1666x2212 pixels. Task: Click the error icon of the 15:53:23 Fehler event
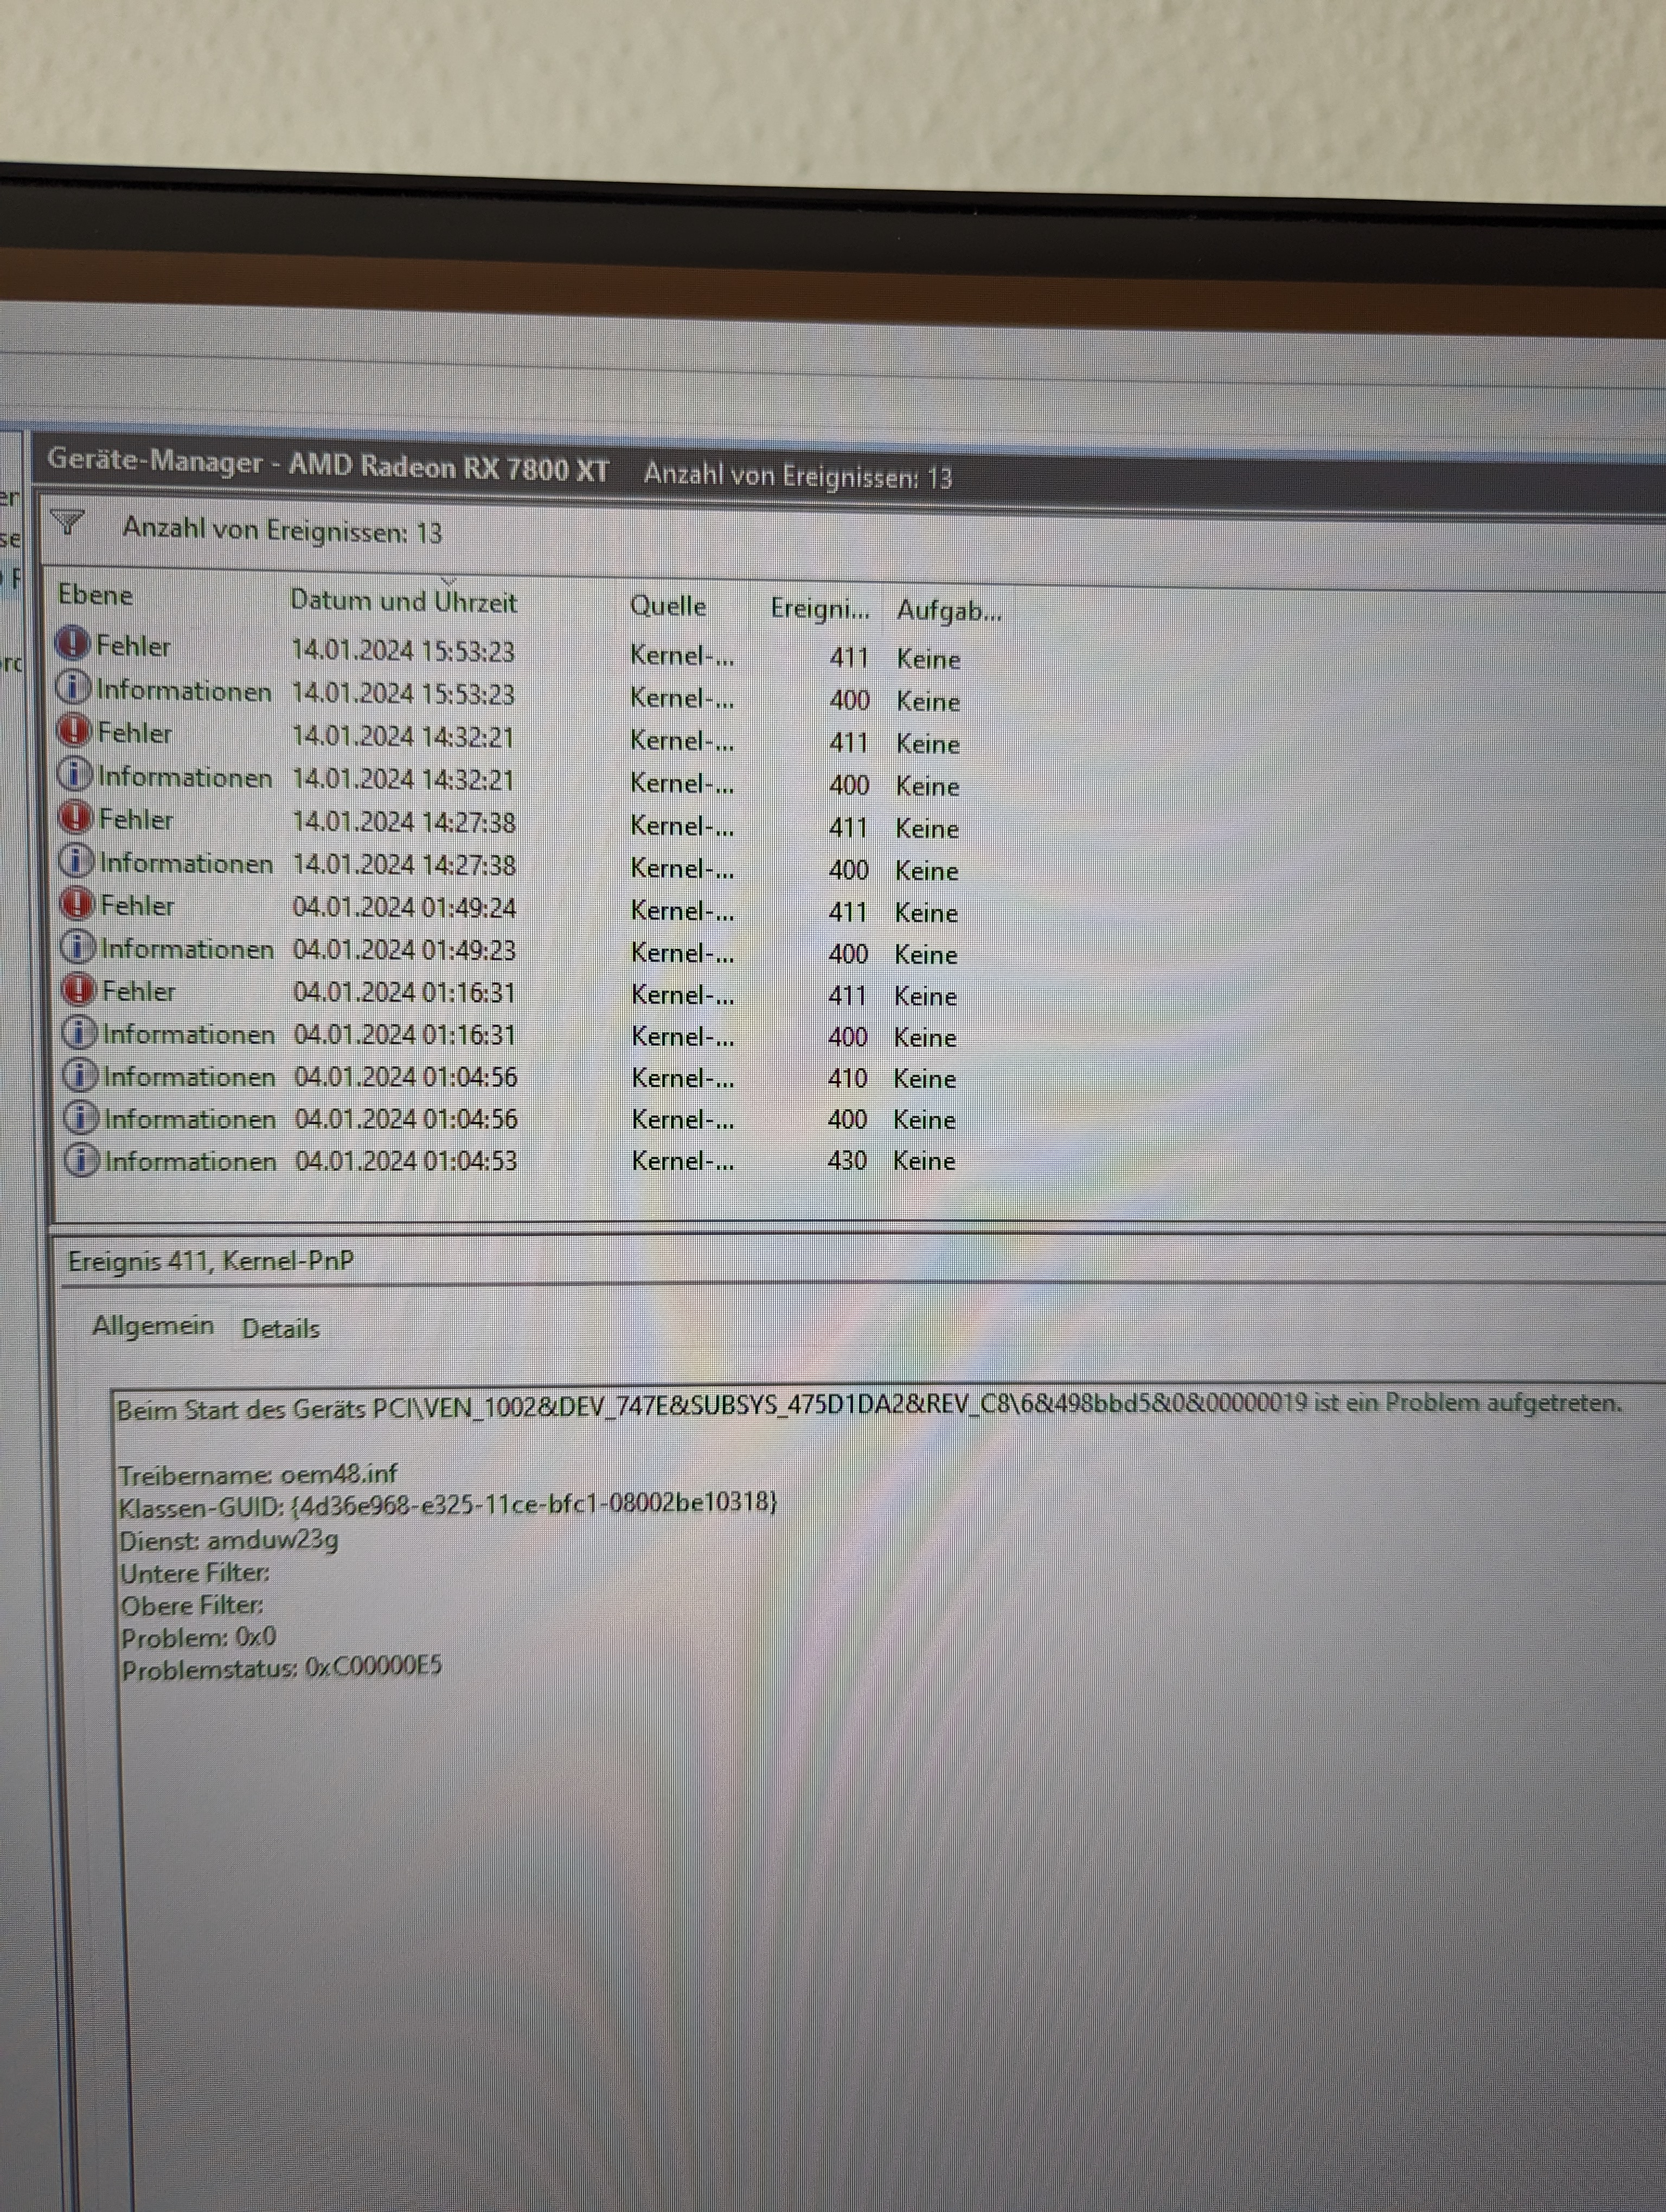(x=73, y=644)
